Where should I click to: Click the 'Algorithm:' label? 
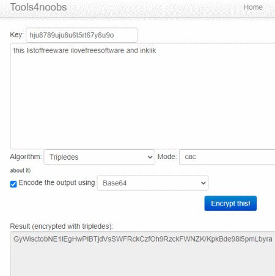26,157
